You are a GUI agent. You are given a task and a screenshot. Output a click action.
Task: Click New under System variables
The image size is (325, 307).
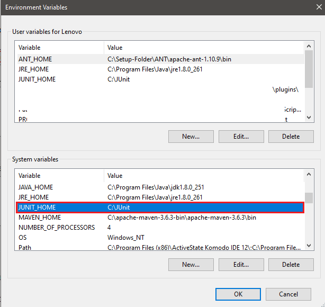[x=191, y=265]
